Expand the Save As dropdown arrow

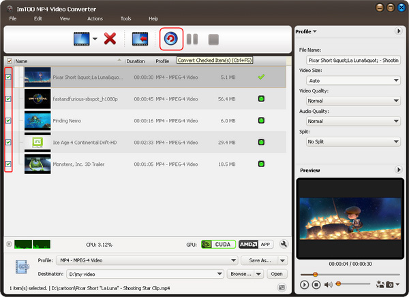[x=282, y=260]
